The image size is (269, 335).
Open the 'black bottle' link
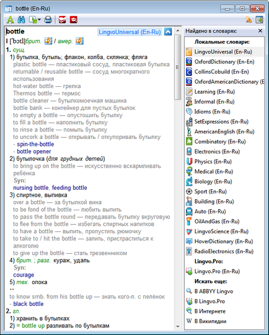(29, 304)
